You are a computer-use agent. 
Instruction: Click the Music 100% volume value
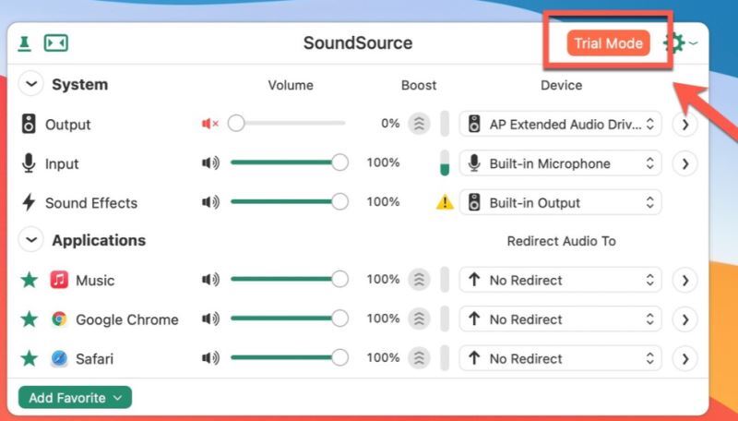(x=383, y=279)
